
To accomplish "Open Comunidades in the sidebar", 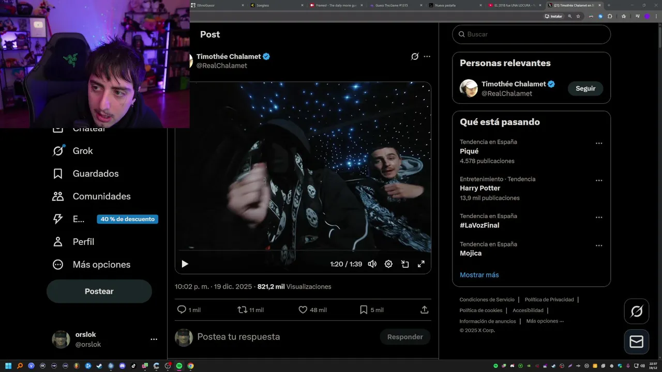I will coord(92,196).
